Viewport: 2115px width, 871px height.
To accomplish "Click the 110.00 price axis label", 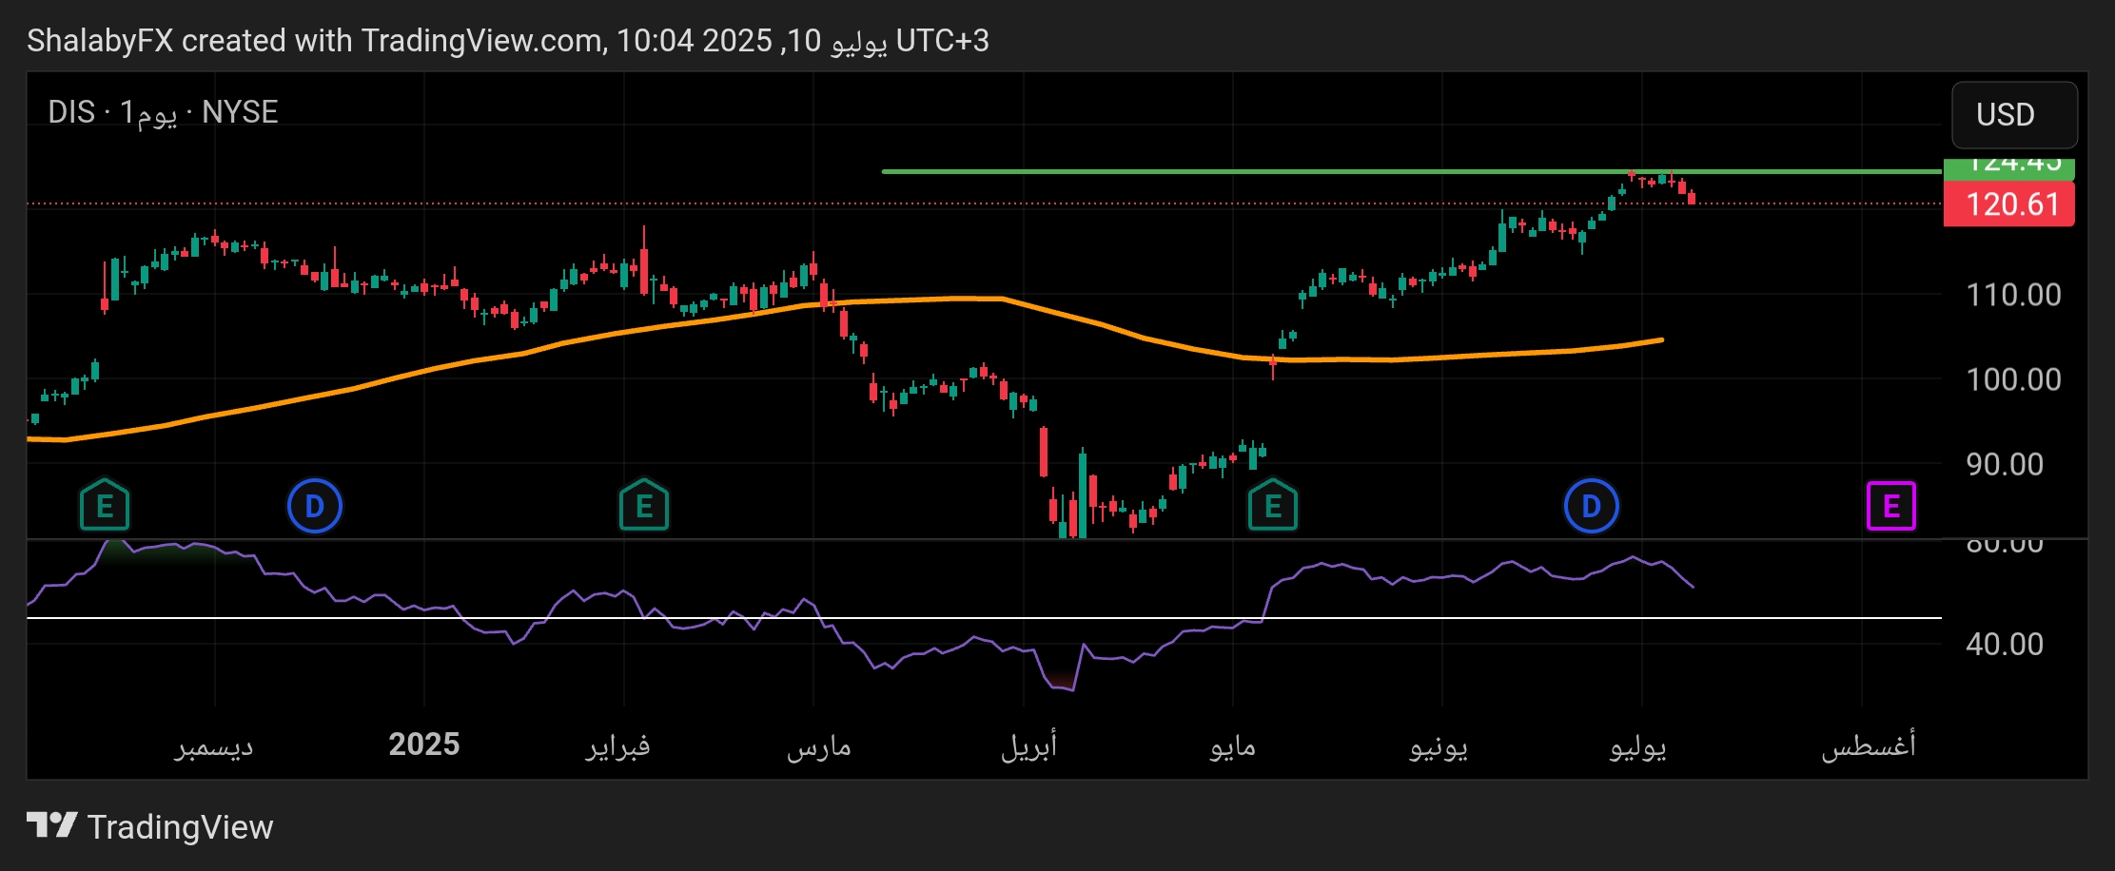I will click(2013, 295).
